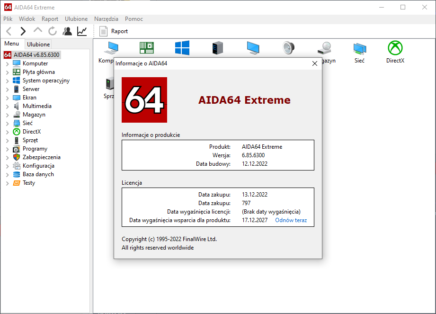This screenshot has height=314, width=436.
Task: Open the Plik menu
Action: (8, 19)
